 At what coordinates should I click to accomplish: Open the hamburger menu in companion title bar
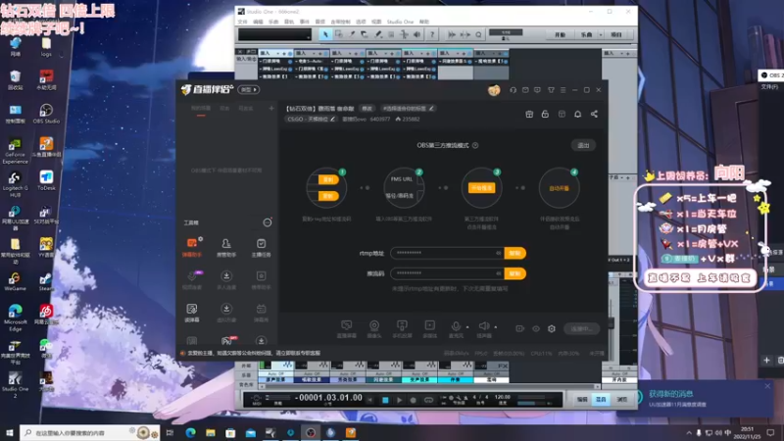tap(563, 90)
